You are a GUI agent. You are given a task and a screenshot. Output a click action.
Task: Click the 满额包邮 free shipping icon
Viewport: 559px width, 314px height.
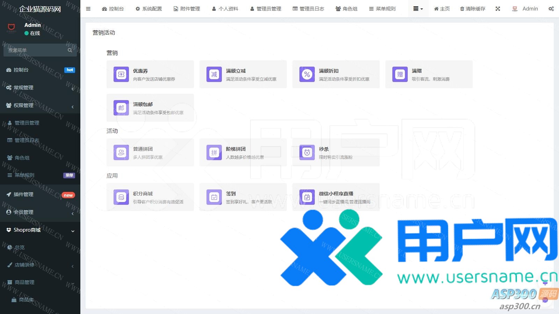[x=121, y=108]
